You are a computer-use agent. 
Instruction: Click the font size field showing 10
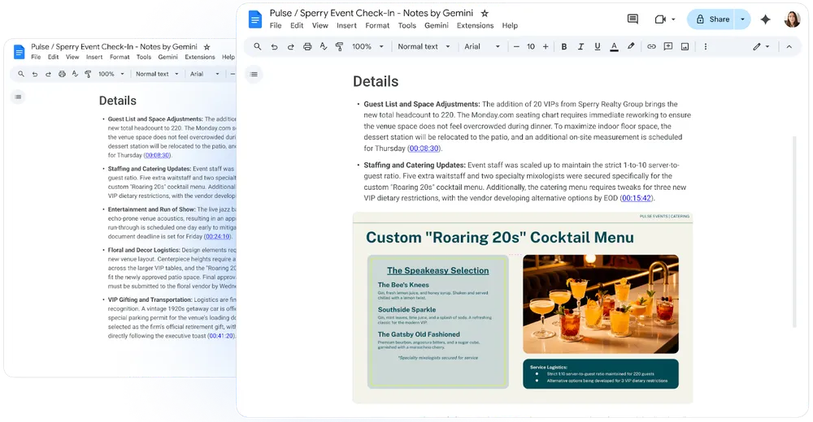[530, 46]
